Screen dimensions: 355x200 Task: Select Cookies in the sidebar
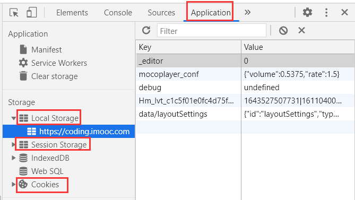[x=45, y=185]
